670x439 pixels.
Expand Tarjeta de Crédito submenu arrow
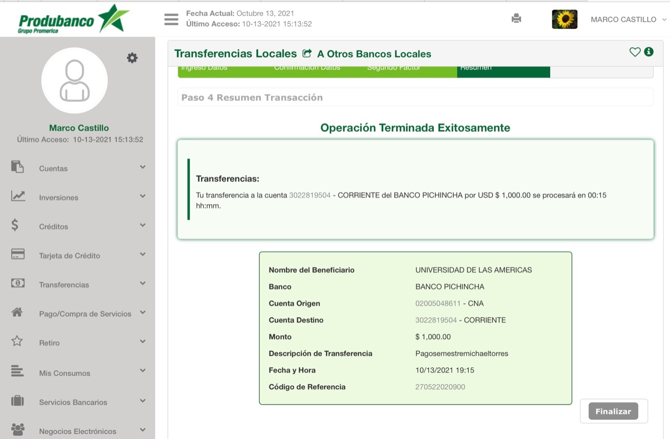point(142,255)
